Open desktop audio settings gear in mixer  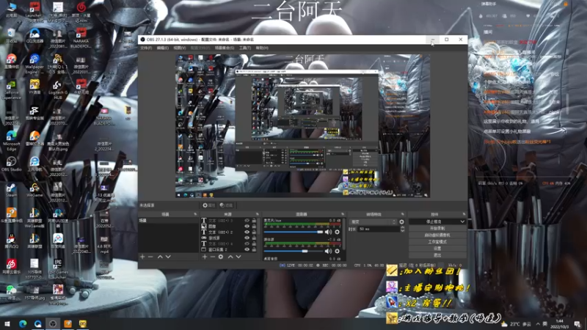338,251
